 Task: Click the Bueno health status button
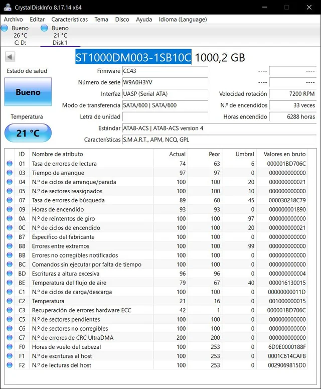[28, 92]
